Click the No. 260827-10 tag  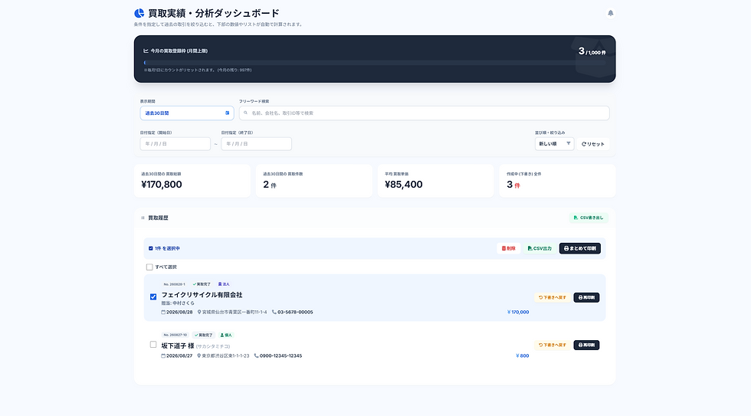coord(175,335)
